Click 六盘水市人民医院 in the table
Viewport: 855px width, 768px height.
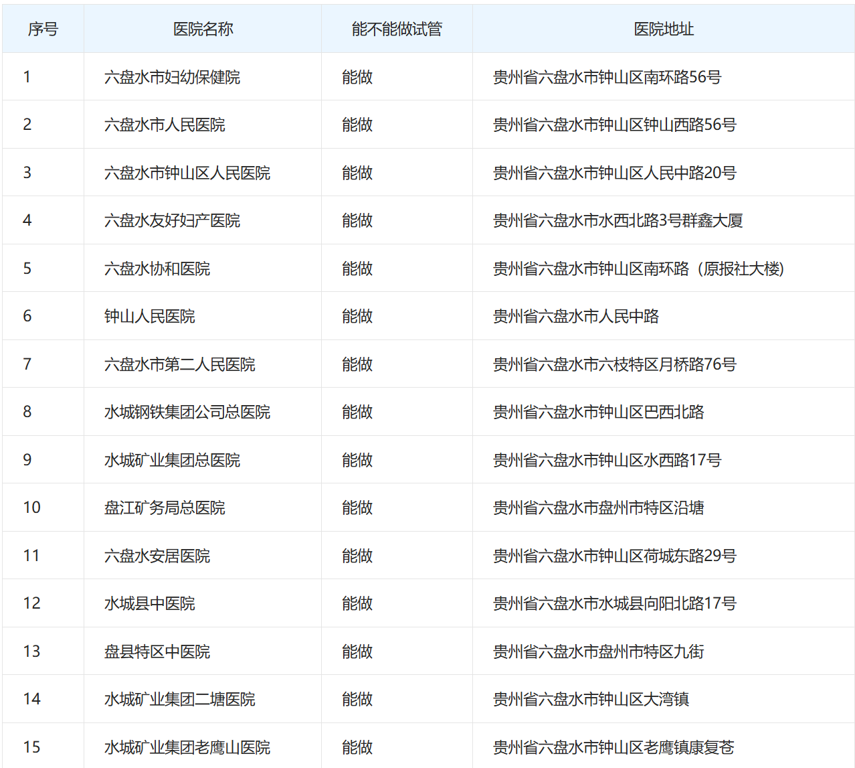click(x=165, y=125)
